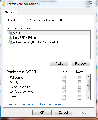Check Deny for Read & execute
98x120 pixels.
pos(79,87)
